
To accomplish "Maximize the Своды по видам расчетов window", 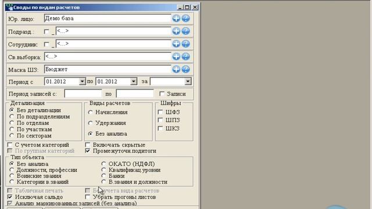I will [x=187, y=8].
